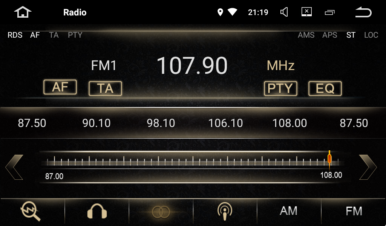
Task: Tap the screen-off display icon
Action: pos(307,12)
